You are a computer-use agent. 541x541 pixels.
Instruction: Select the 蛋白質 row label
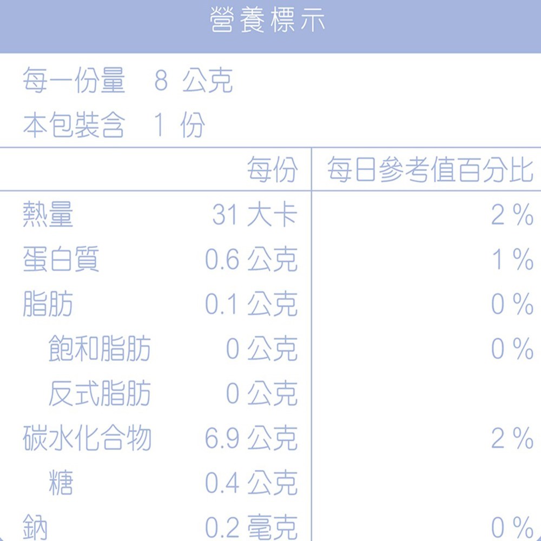pos(61,260)
